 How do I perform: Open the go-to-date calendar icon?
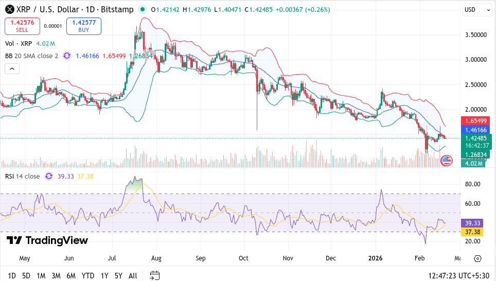pyautogui.click(x=154, y=275)
